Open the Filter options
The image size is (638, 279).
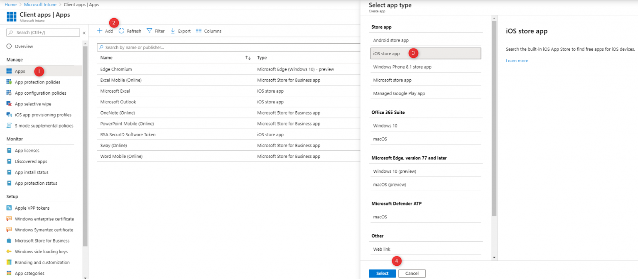click(x=155, y=31)
